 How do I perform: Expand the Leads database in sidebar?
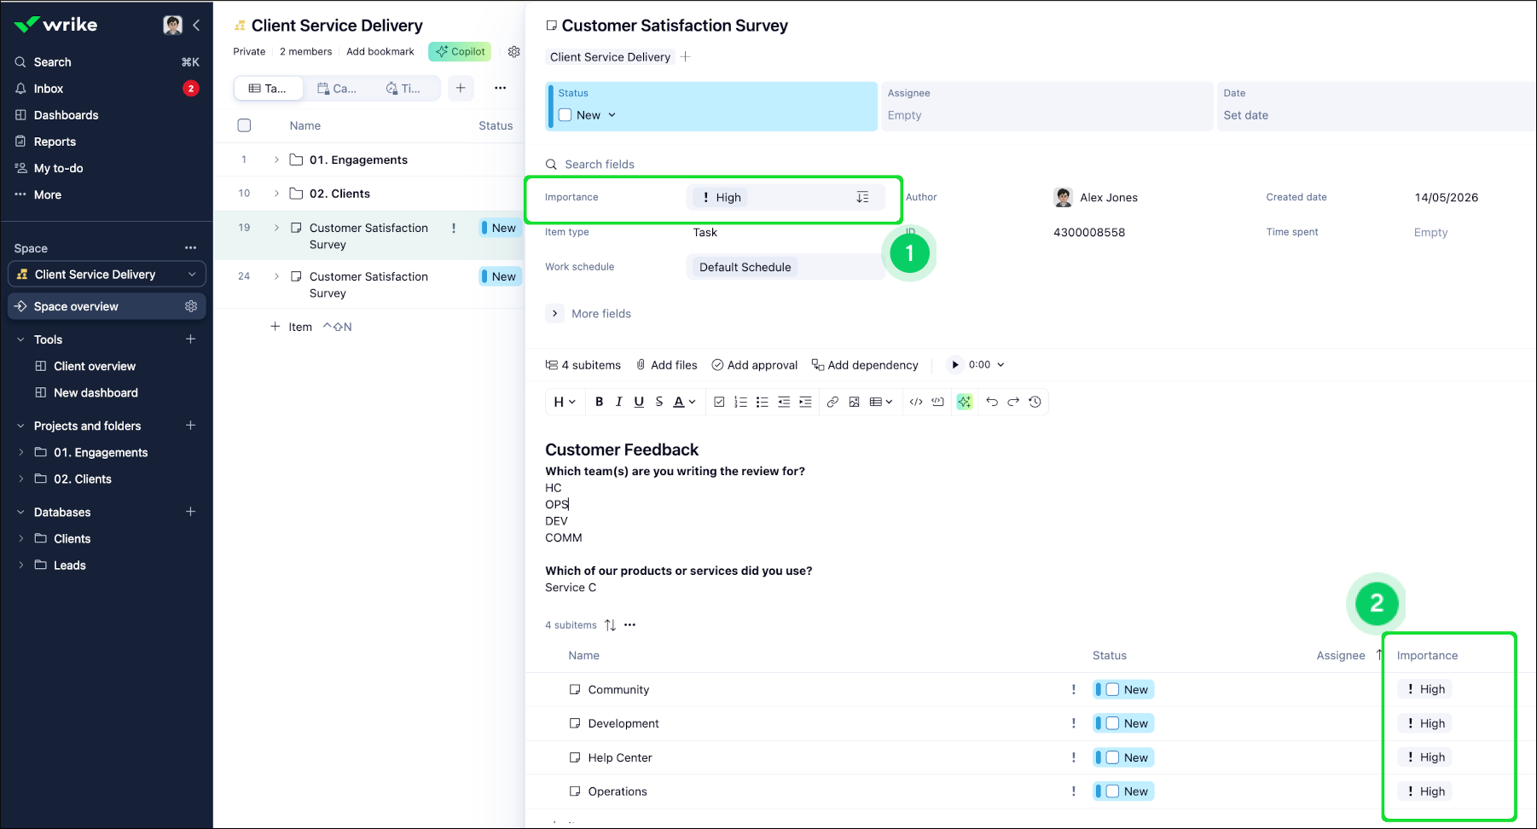(20, 565)
